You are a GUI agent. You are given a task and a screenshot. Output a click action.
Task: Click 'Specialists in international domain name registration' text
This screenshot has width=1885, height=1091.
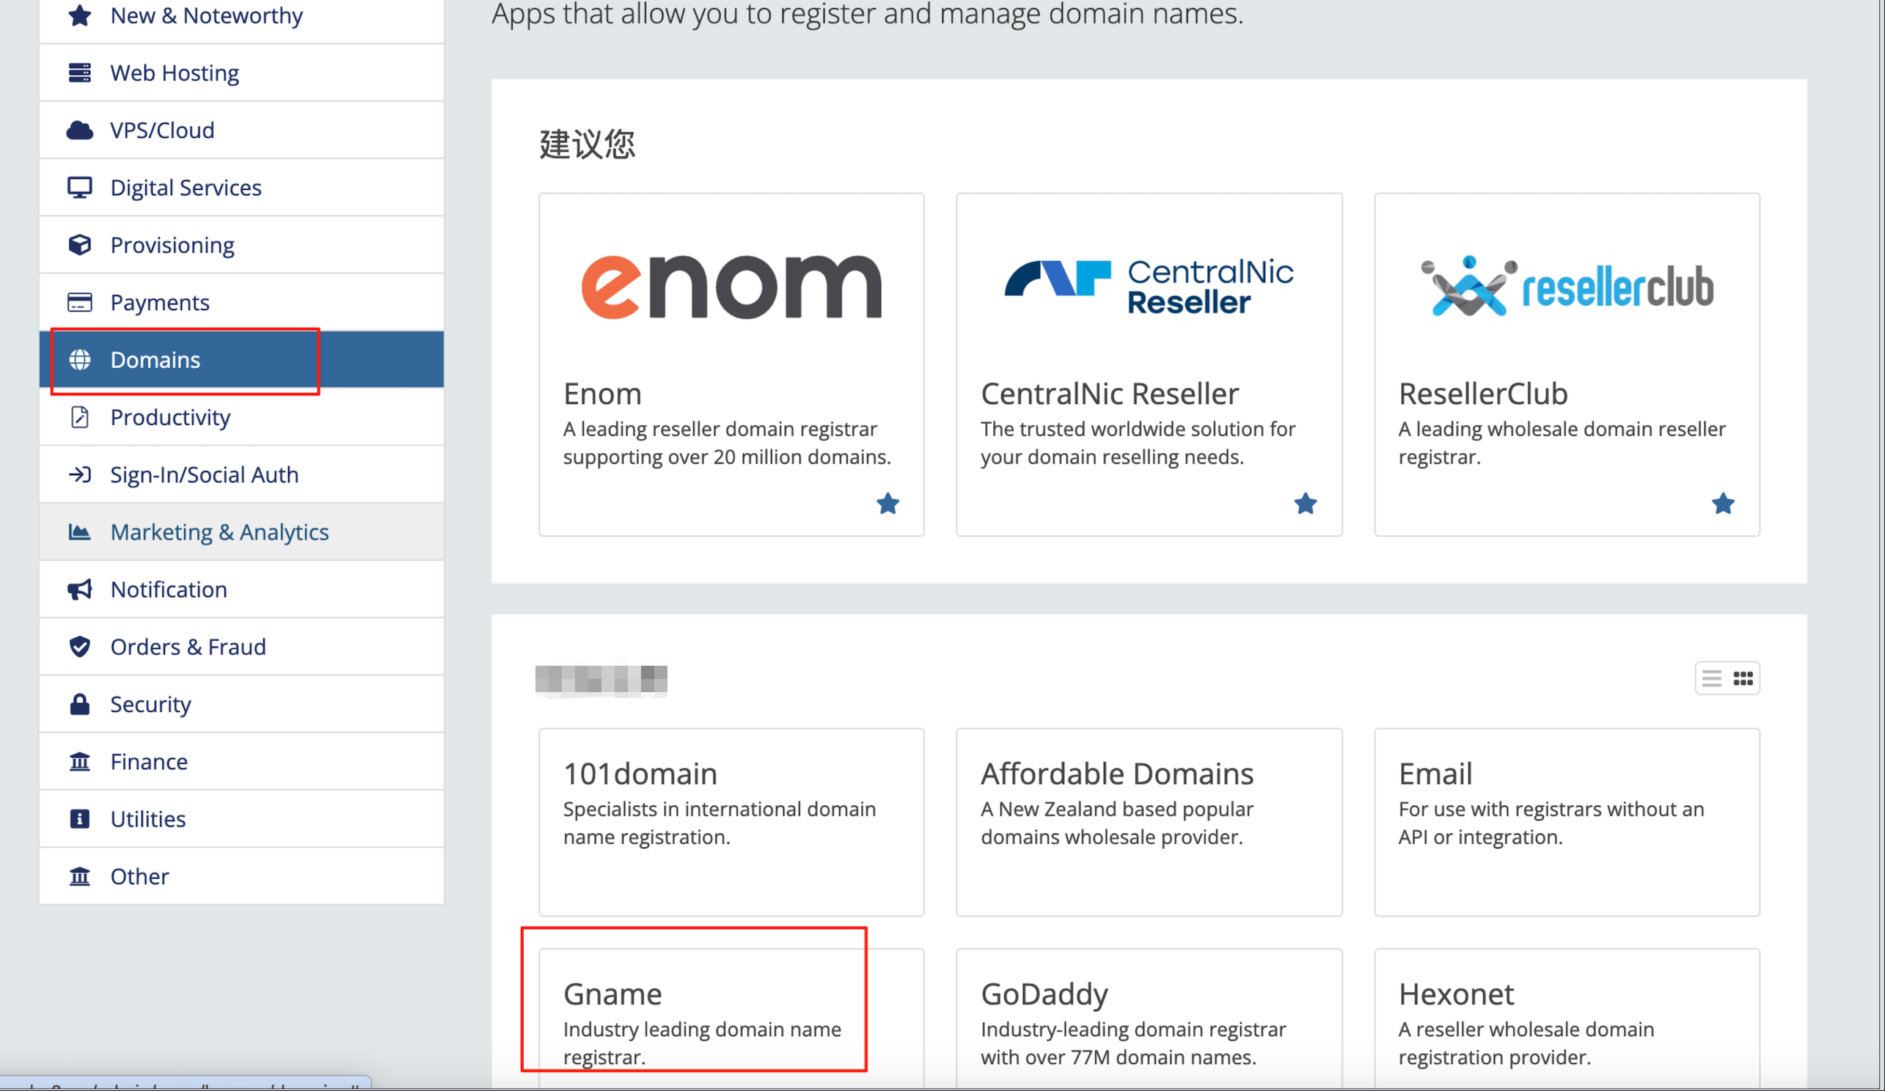(719, 823)
